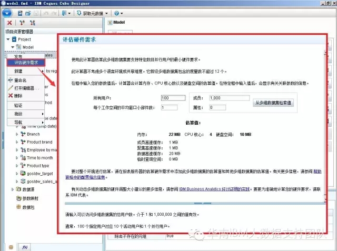Screen dimensions: 337x251
Task: Click the gosldw_target text row
Action: point(40,174)
